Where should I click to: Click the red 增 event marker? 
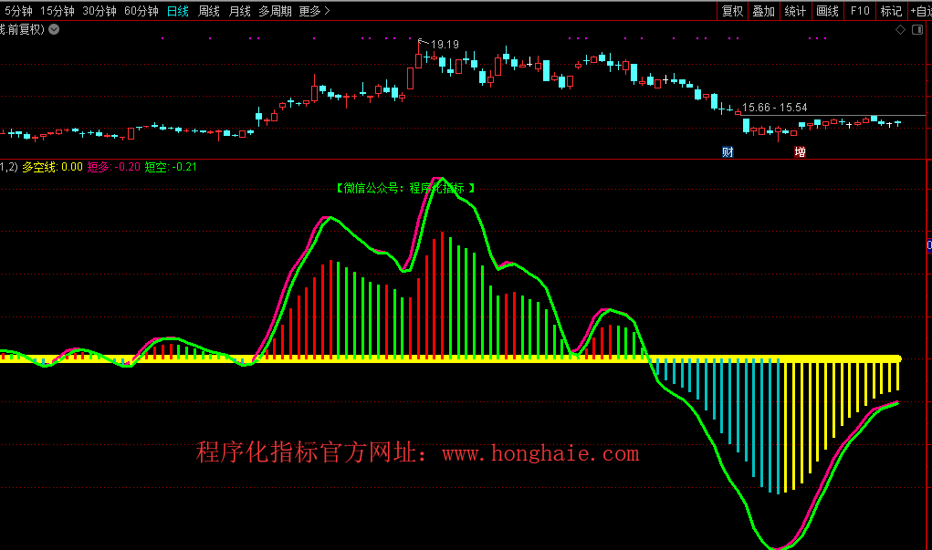(x=800, y=151)
